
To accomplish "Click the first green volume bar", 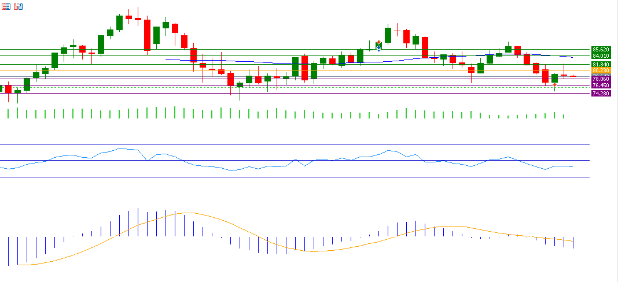I will [x=8, y=113].
